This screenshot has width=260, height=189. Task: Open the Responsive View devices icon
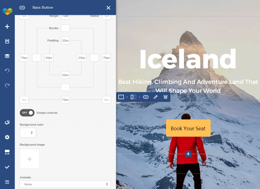point(7,122)
